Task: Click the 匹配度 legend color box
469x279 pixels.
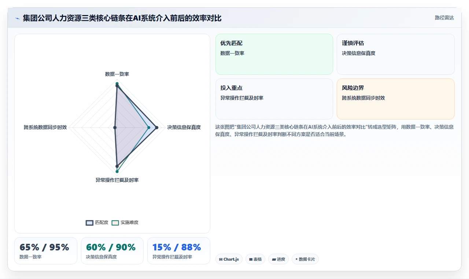Action: (89, 223)
